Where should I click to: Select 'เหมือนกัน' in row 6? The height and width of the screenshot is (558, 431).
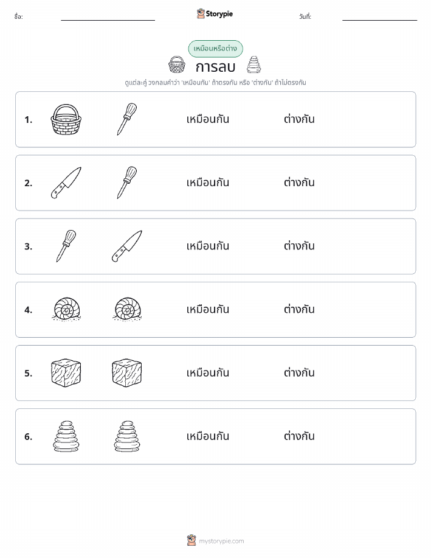208,436
